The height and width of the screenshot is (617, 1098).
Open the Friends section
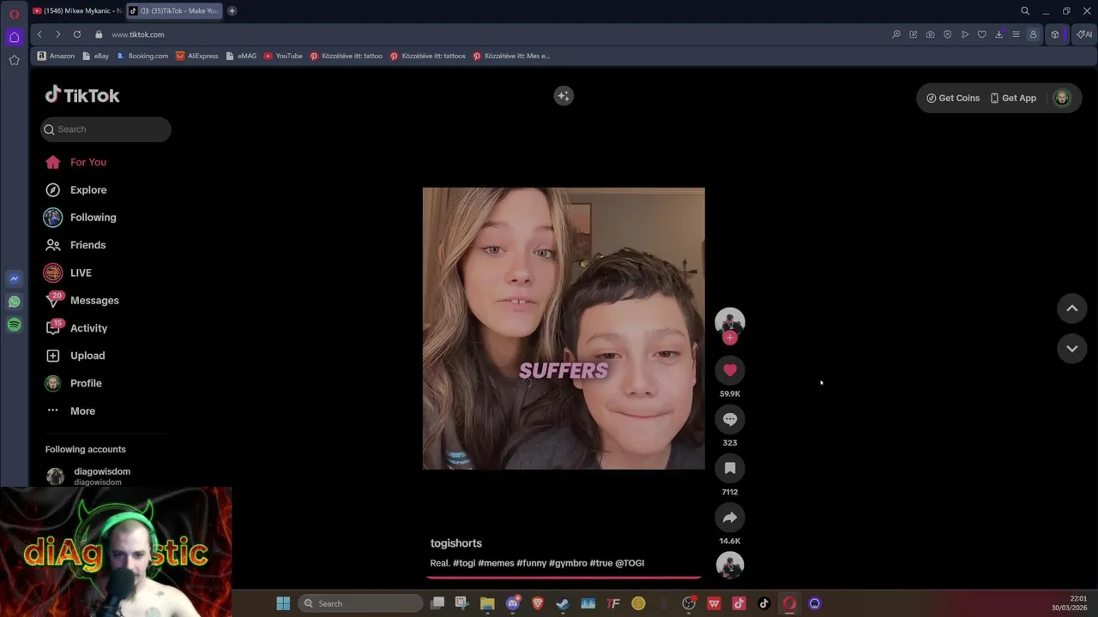click(x=75, y=245)
